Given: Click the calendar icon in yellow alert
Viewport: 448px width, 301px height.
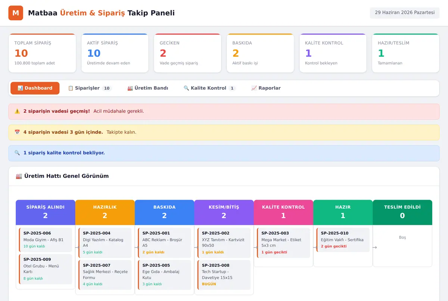Looking at the screenshot, I should (x=17, y=132).
